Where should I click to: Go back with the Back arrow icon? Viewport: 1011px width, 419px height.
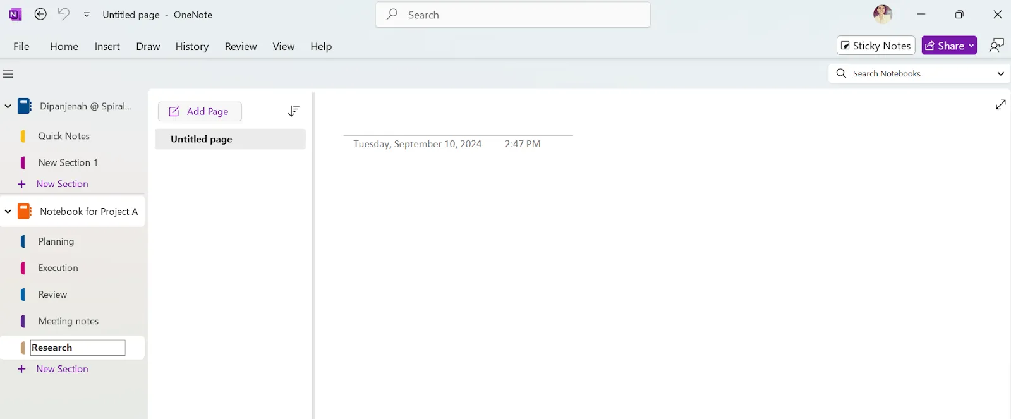click(x=40, y=14)
